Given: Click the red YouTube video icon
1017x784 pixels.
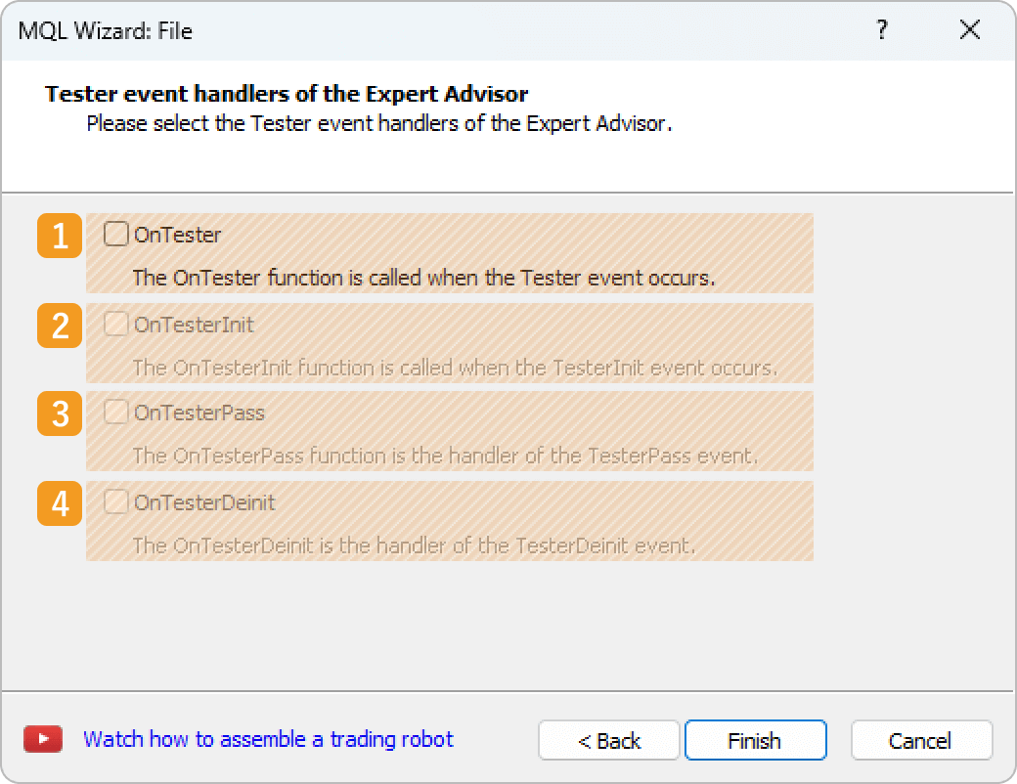Looking at the screenshot, I should pyautogui.click(x=43, y=740).
